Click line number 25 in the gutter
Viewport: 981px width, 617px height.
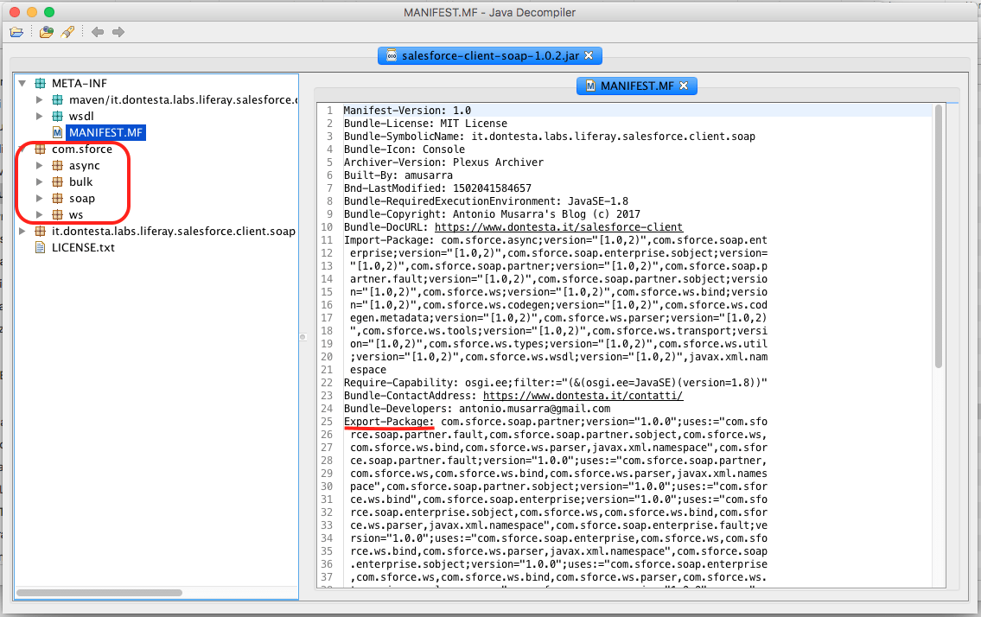click(x=327, y=422)
